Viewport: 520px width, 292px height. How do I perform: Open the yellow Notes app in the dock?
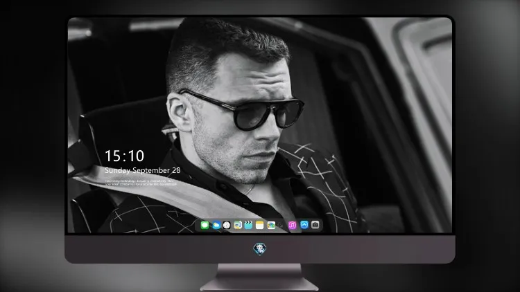260,225
